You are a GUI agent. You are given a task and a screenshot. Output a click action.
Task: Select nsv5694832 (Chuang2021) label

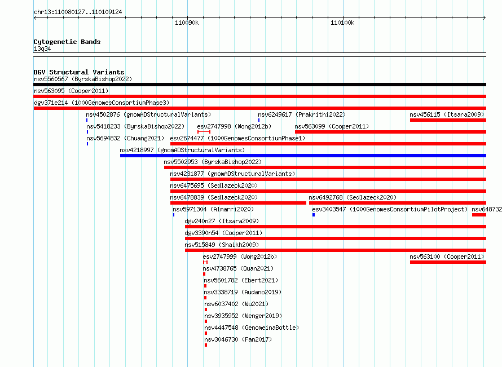click(x=125, y=138)
